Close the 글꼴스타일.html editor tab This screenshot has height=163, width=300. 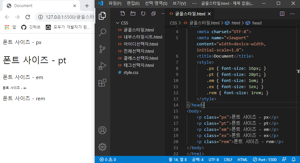pyautogui.click(x=209, y=14)
